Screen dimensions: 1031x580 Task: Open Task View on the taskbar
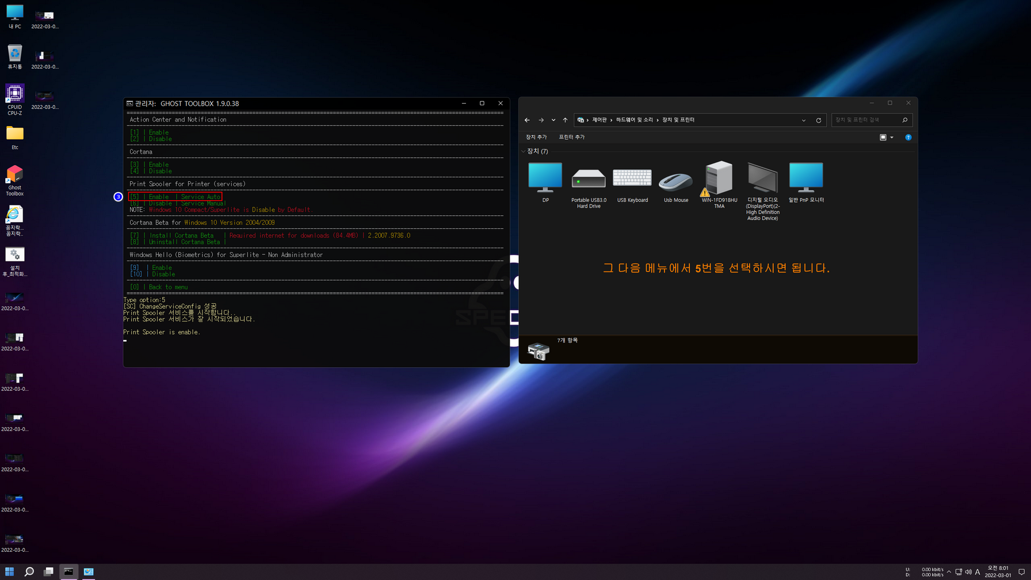[48, 571]
